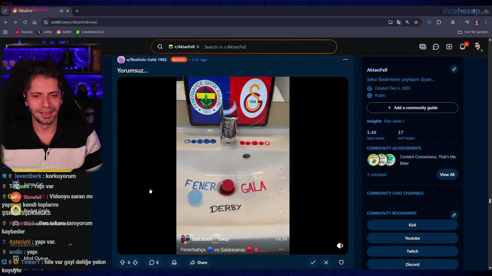
Task: Reload the Reddit page
Action: point(25,22)
